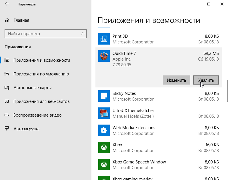Image resolution: width=228 pixels, height=180 pixels.
Task: Select the Xbox entry name
Action: [117, 145]
